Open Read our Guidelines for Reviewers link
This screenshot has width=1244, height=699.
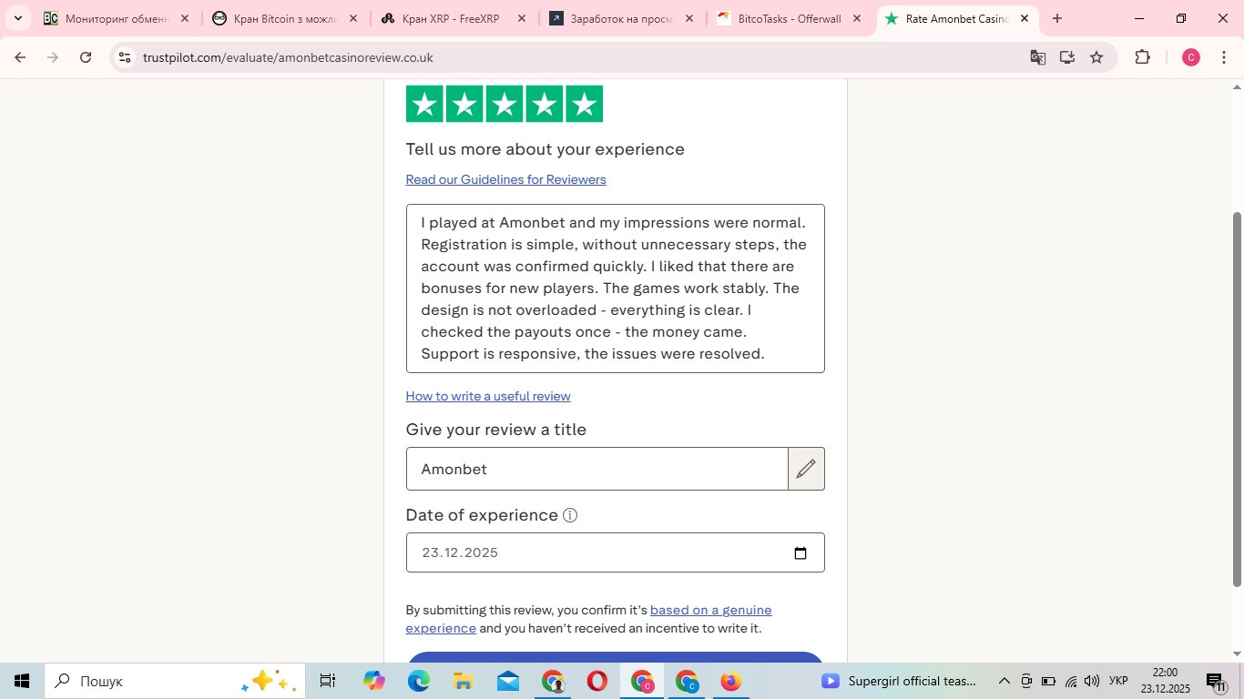[505, 179]
